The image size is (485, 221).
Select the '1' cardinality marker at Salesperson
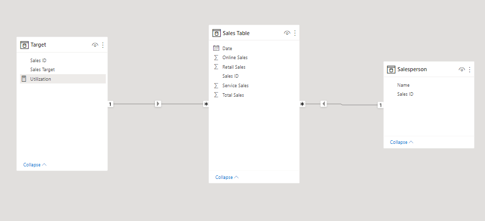(x=381, y=105)
